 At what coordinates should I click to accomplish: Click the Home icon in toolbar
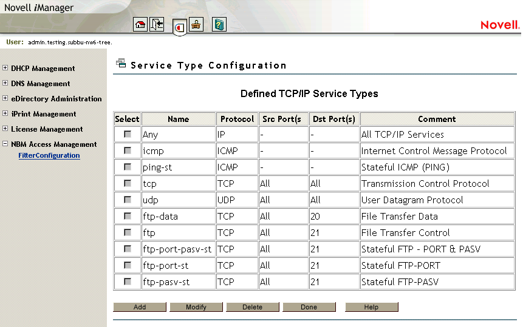140,25
